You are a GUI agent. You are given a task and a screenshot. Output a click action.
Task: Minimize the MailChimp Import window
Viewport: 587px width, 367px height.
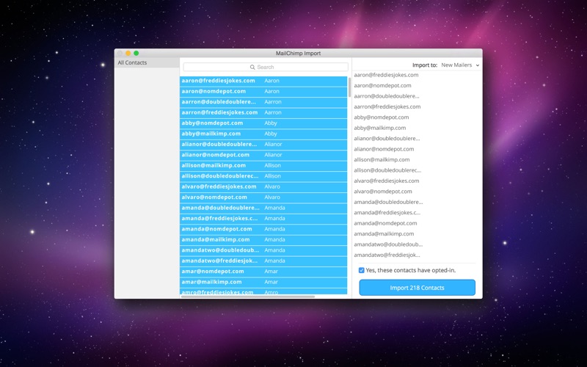click(x=128, y=53)
